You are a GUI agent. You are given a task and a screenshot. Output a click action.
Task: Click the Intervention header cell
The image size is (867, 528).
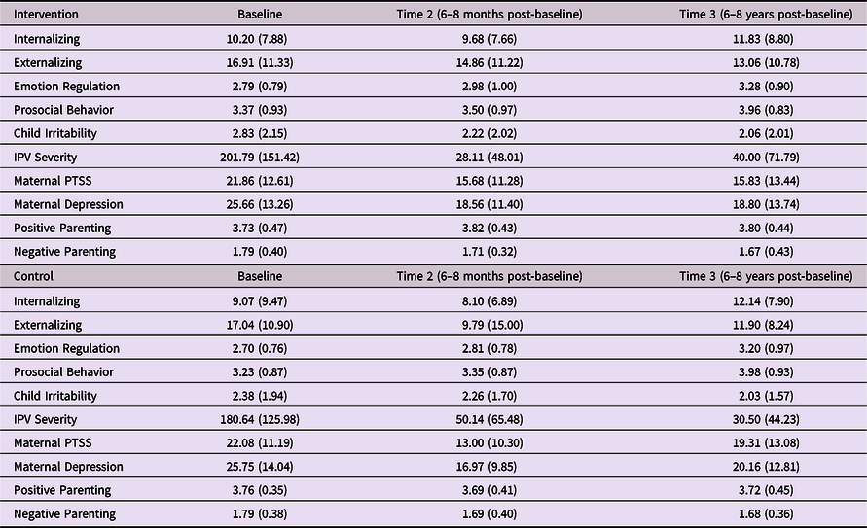46,16
